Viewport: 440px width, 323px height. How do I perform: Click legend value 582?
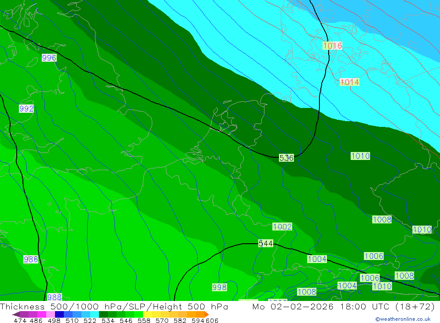coord(180,320)
